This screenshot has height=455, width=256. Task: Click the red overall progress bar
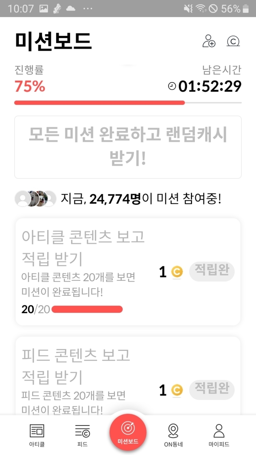[99, 103]
